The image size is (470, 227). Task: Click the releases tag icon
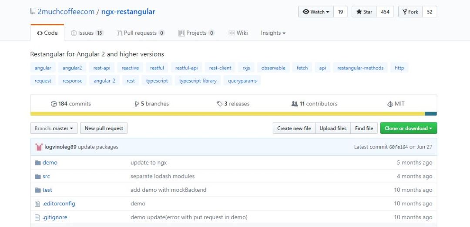[220, 104]
